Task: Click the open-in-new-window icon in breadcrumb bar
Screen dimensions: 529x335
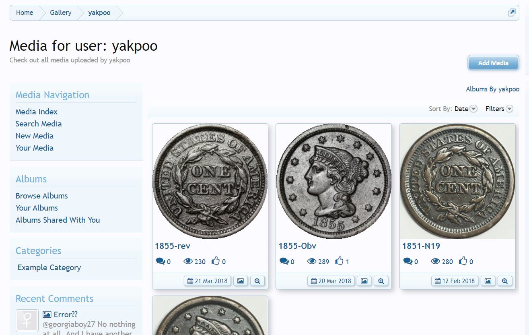Action: (511, 12)
